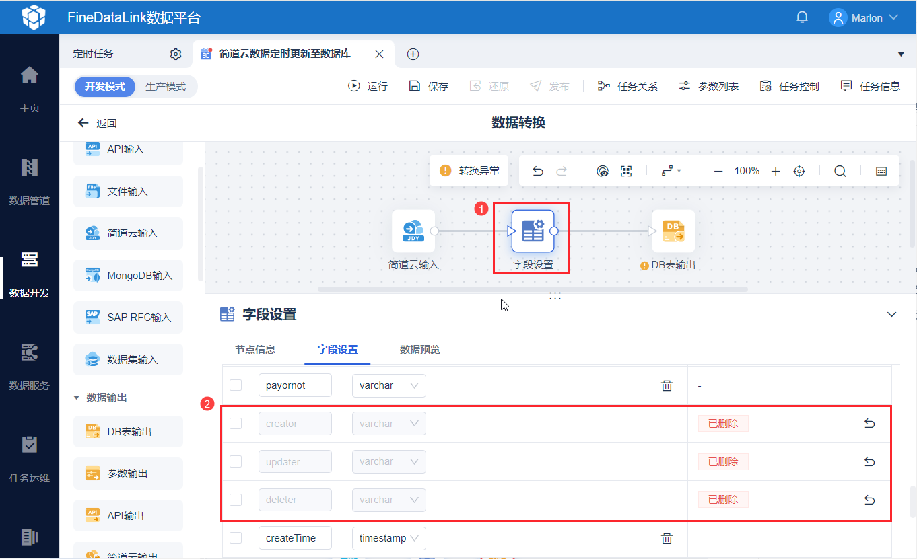The image size is (917, 559).
Task: Collapse the 字段设置 panel with chevron
Action: pos(892,314)
